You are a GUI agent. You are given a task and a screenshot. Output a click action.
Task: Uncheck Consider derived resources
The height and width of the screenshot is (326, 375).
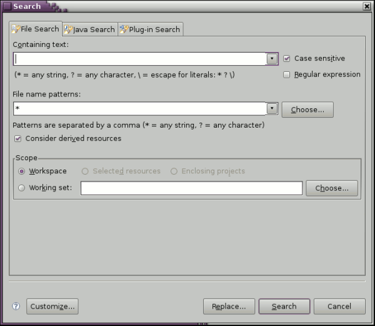[17, 138]
